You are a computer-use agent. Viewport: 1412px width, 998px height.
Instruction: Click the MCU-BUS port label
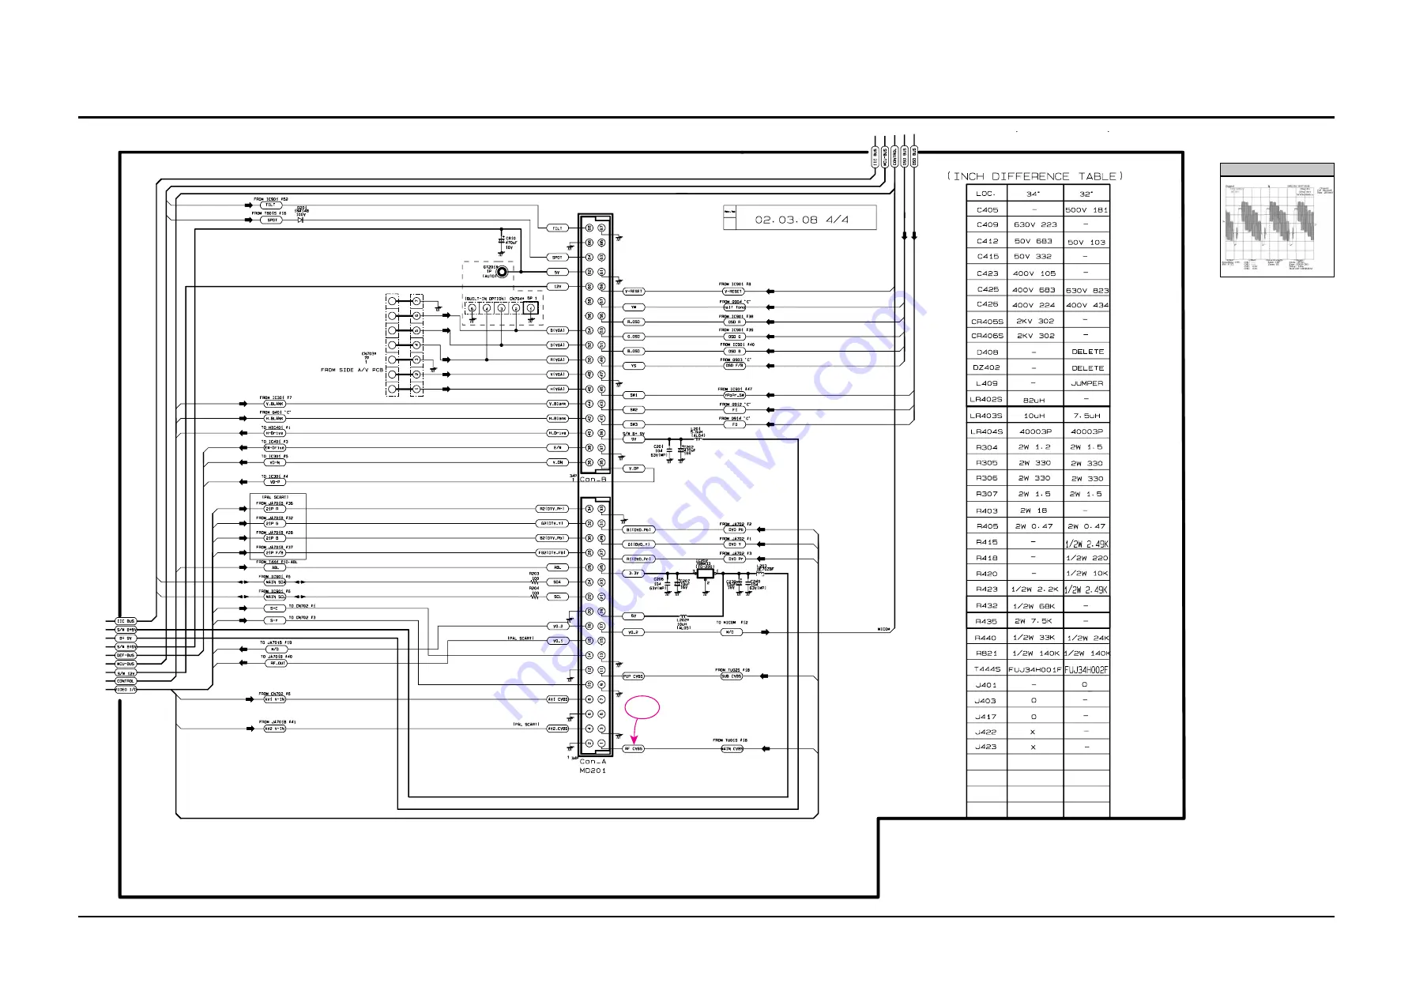tap(126, 665)
